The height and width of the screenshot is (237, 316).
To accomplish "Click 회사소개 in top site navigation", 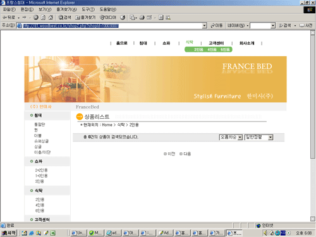I will (x=246, y=43).
